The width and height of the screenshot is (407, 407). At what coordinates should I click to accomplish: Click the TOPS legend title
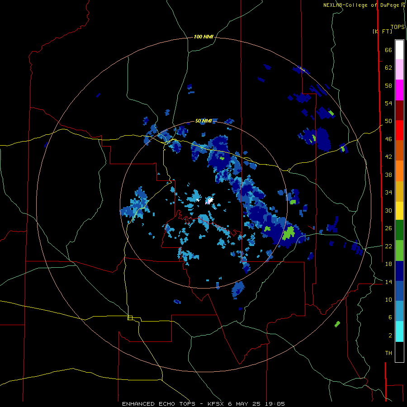(x=398, y=27)
